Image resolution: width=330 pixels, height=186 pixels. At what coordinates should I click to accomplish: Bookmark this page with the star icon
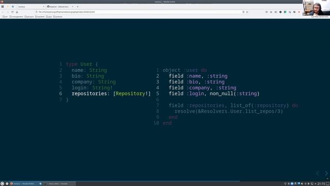247,12
